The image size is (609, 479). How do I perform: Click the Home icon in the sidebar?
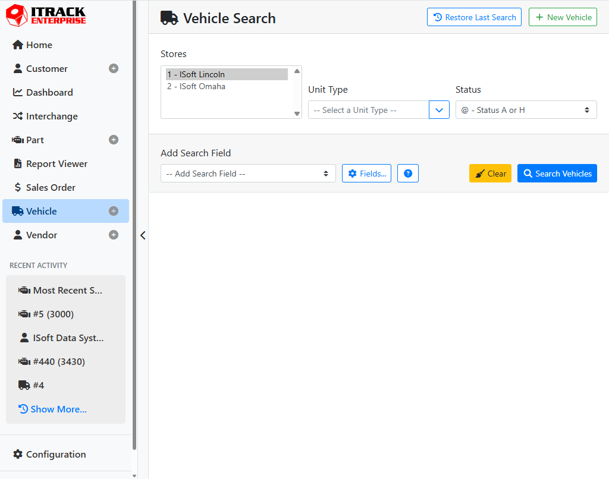point(18,45)
